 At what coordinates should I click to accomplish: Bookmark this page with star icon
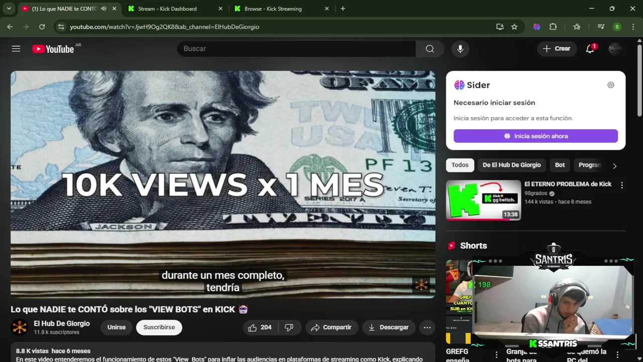point(514,27)
